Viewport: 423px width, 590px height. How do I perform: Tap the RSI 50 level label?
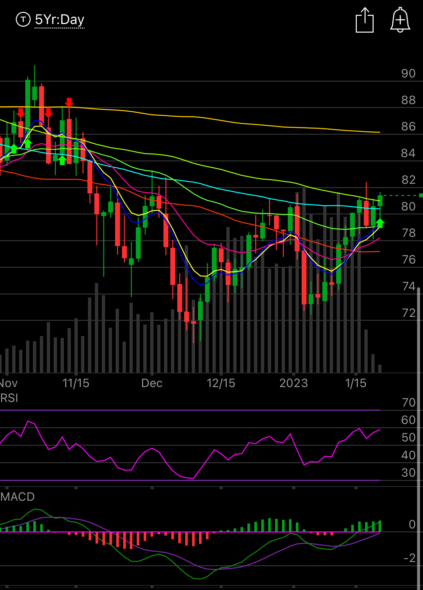click(409, 437)
